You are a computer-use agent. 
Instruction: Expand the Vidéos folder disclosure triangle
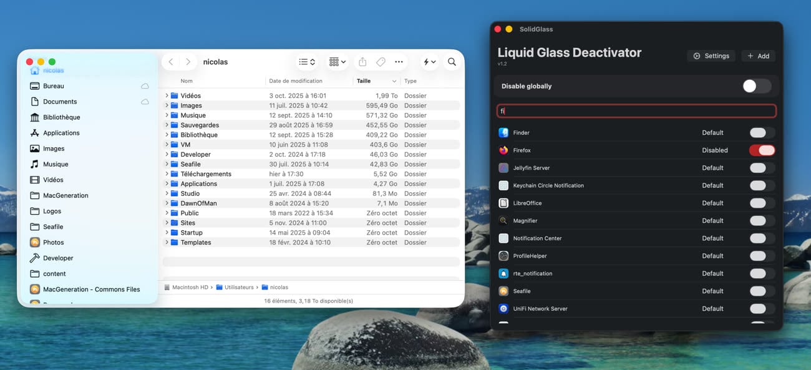click(x=167, y=95)
